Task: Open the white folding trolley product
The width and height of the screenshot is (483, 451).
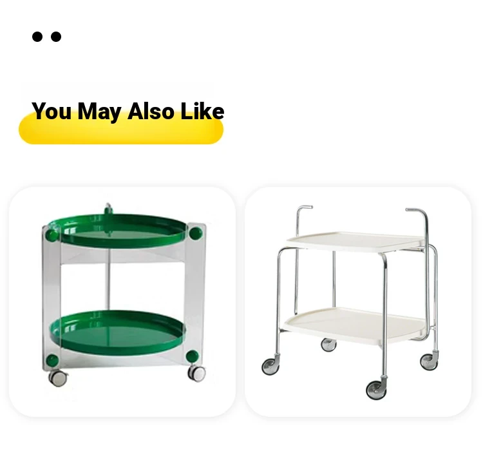Action: tap(358, 302)
